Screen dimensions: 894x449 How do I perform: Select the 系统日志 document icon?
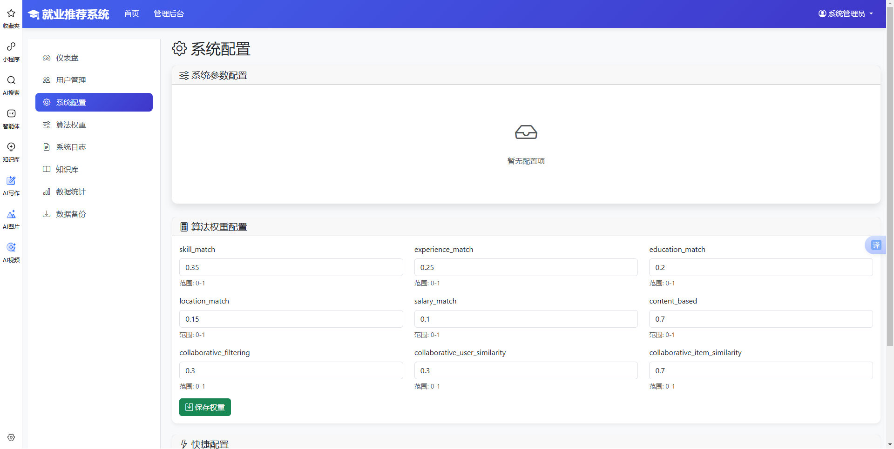(x=46, y=147)
